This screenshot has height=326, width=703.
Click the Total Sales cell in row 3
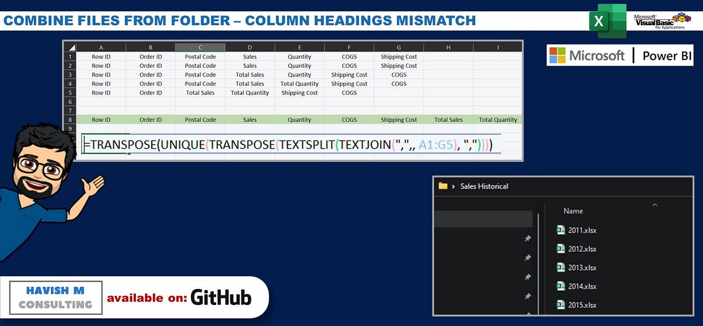pyautogui.click(x=250, y=75)
